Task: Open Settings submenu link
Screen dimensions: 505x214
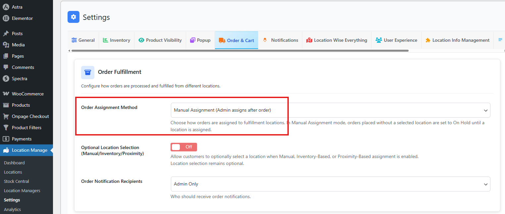Action: coord(12,200)
